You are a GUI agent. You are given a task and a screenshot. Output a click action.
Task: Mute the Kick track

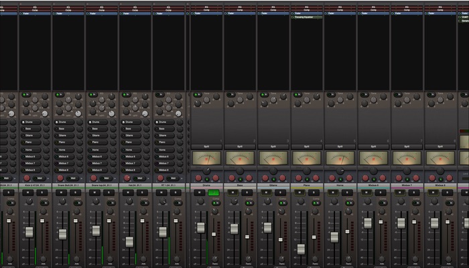(x=28, y=192)
